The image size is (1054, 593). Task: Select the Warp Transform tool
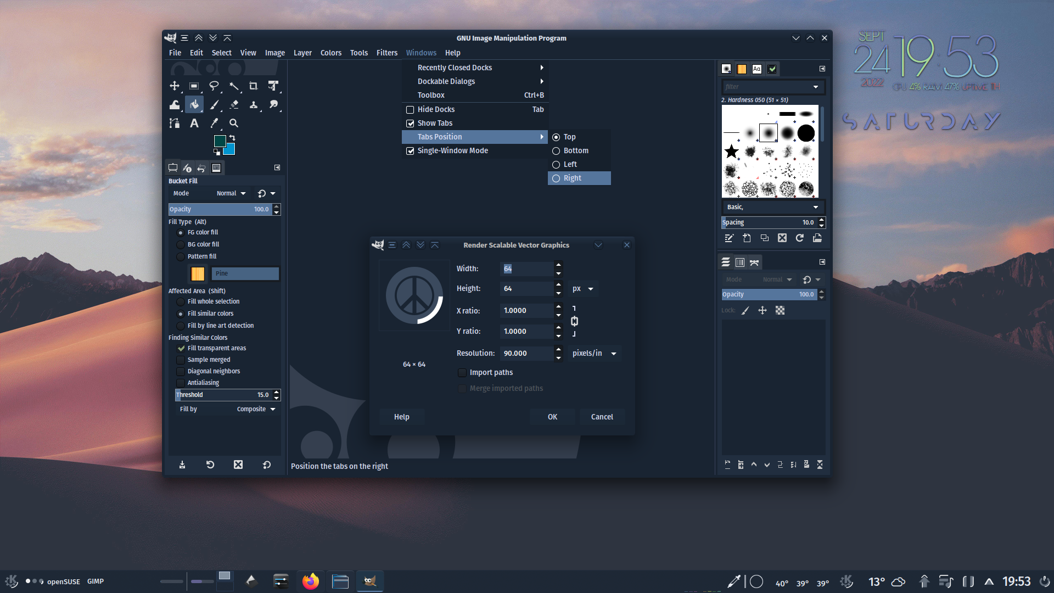click(x=175, y=104)
